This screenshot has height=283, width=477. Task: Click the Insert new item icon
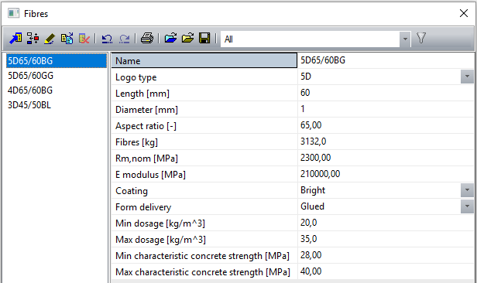click(x=33, y=39)
